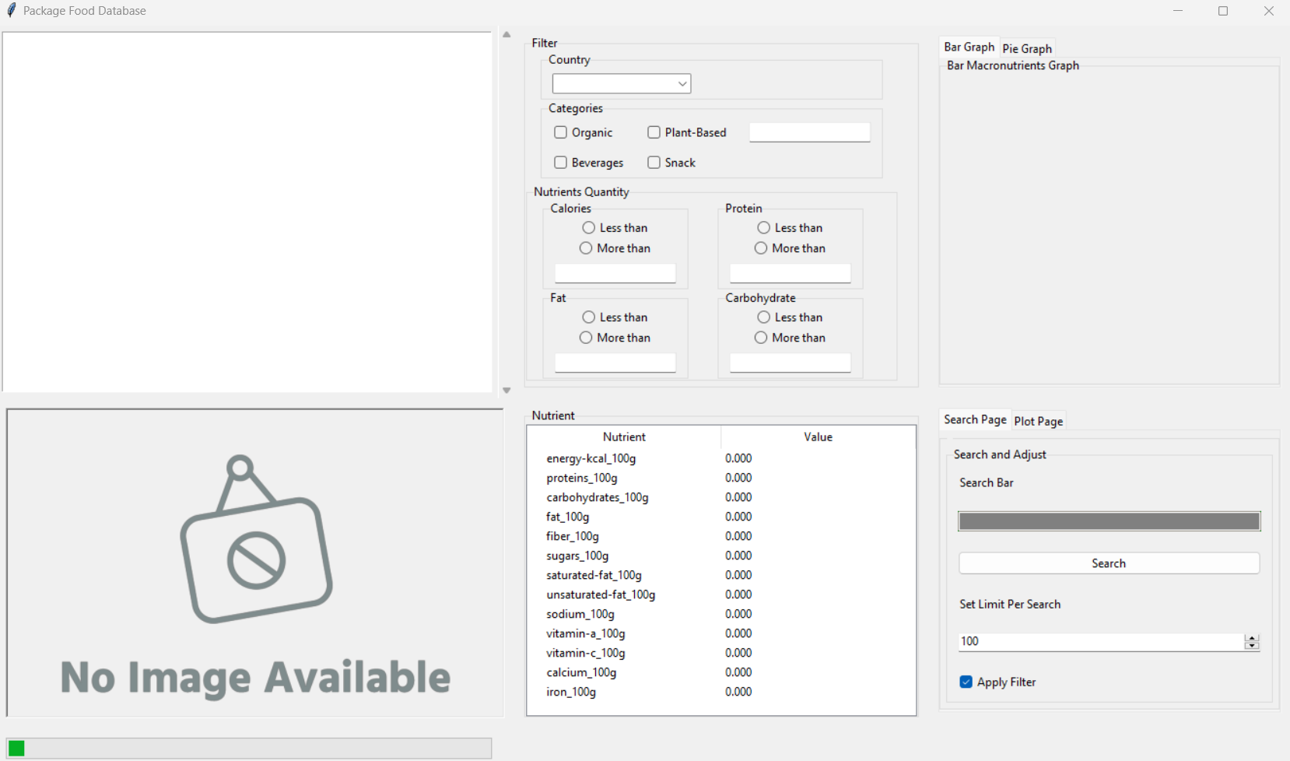Viewport: 1290px width, 761px height.
Task: Click the Value column header
Action: coord(818,437)
